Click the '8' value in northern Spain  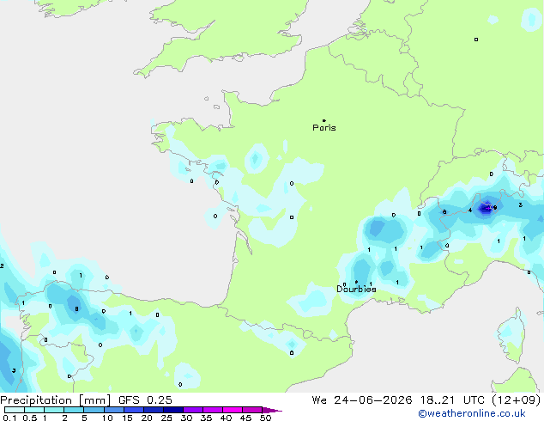coord(76,308)
